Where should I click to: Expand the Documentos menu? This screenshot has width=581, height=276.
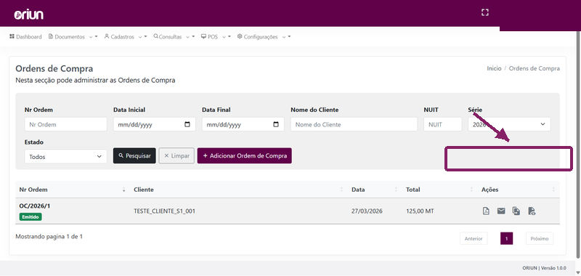73,36
